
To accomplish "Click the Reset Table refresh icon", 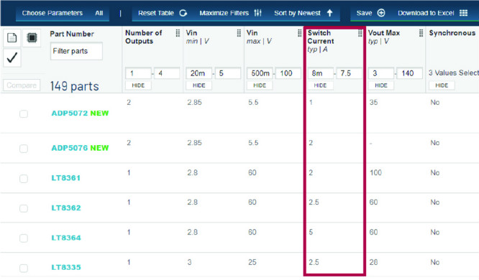I will (x=183, y=13).
